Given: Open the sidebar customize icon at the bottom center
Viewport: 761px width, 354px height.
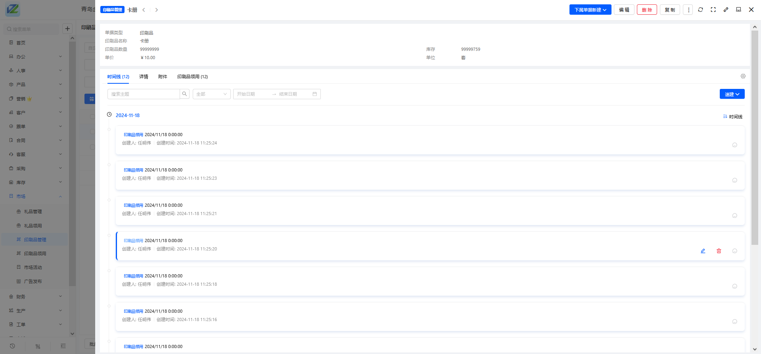Looking at the screenshot, I should click(x=38, y=346).
